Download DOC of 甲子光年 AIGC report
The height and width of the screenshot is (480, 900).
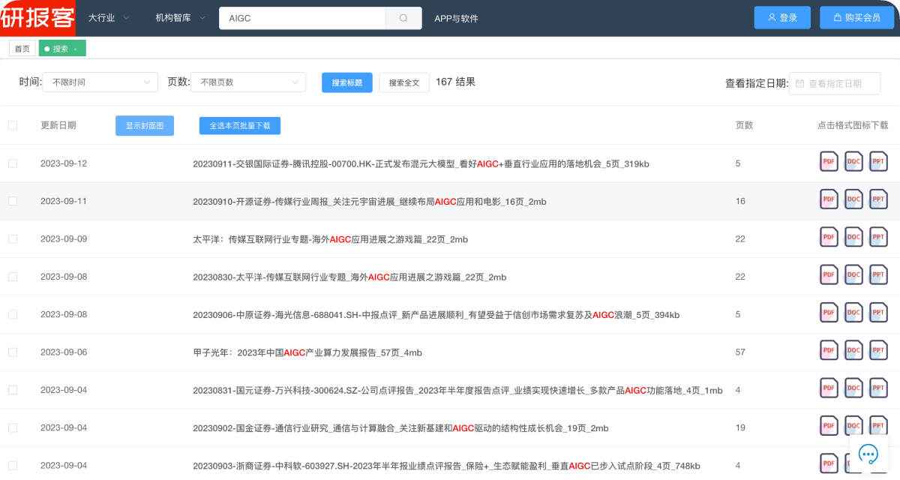[x=853, y=350]
